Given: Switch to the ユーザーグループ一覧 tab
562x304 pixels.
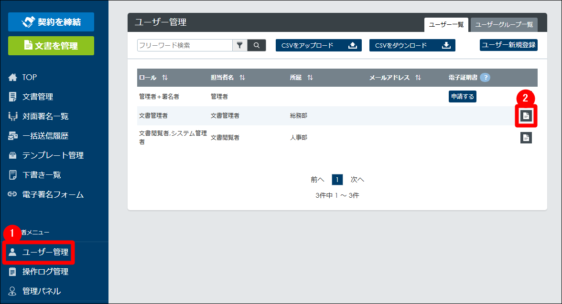Looking at the screenshot, I should click(504, 25).
